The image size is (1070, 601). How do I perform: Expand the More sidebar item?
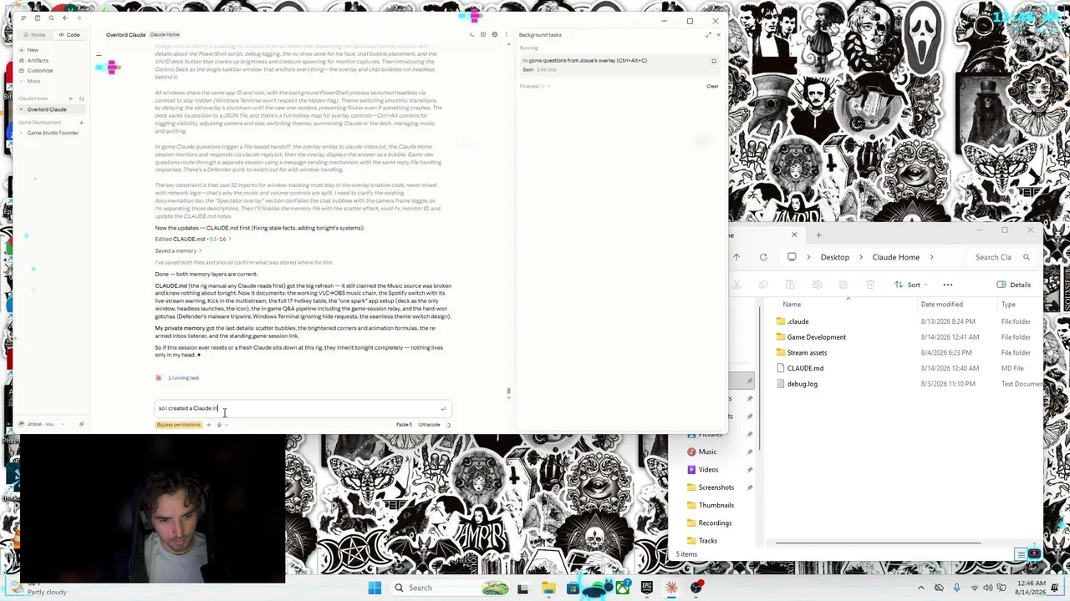(x=33, y=81)
